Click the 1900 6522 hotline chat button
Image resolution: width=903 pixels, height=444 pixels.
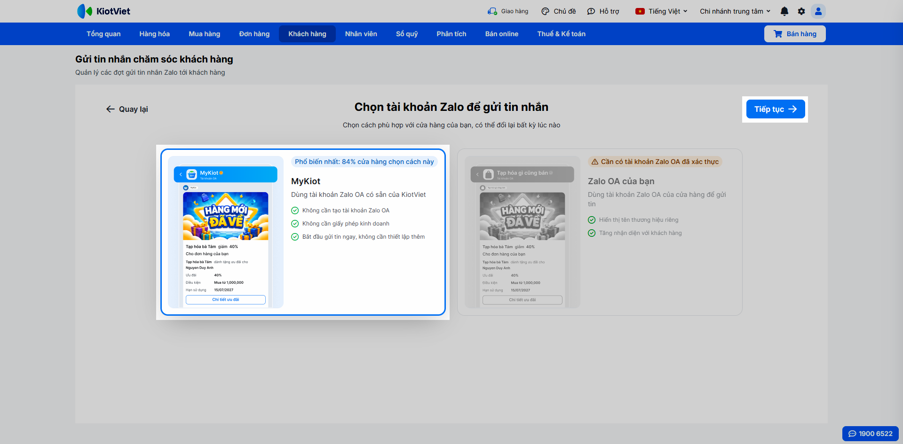coord(871,434)
